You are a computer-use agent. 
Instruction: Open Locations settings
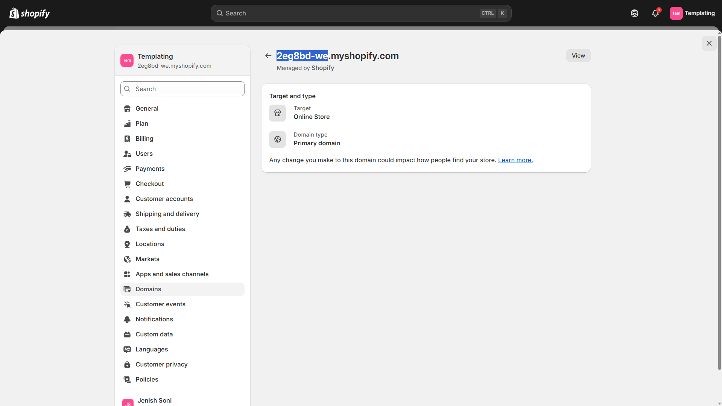182,244
